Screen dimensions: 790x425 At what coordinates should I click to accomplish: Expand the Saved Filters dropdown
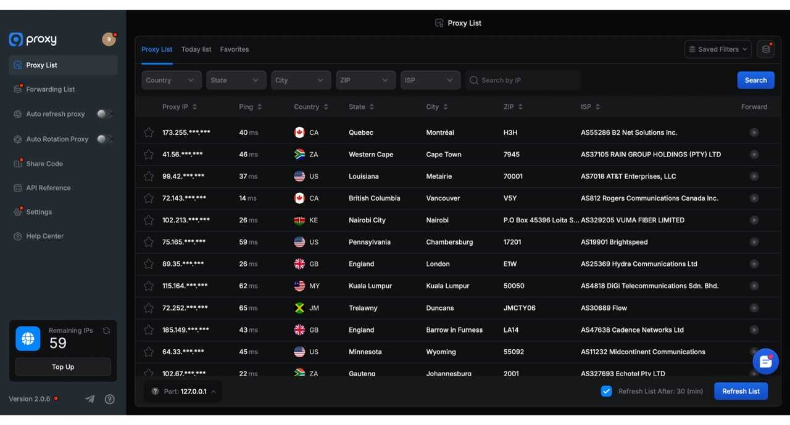718,49
